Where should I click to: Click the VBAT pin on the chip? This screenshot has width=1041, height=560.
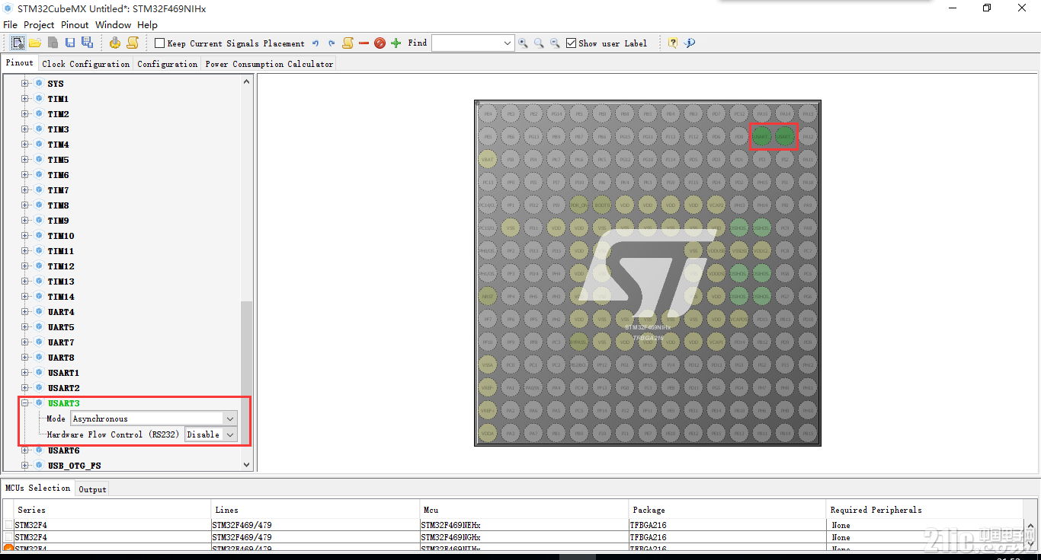point(488,159)
